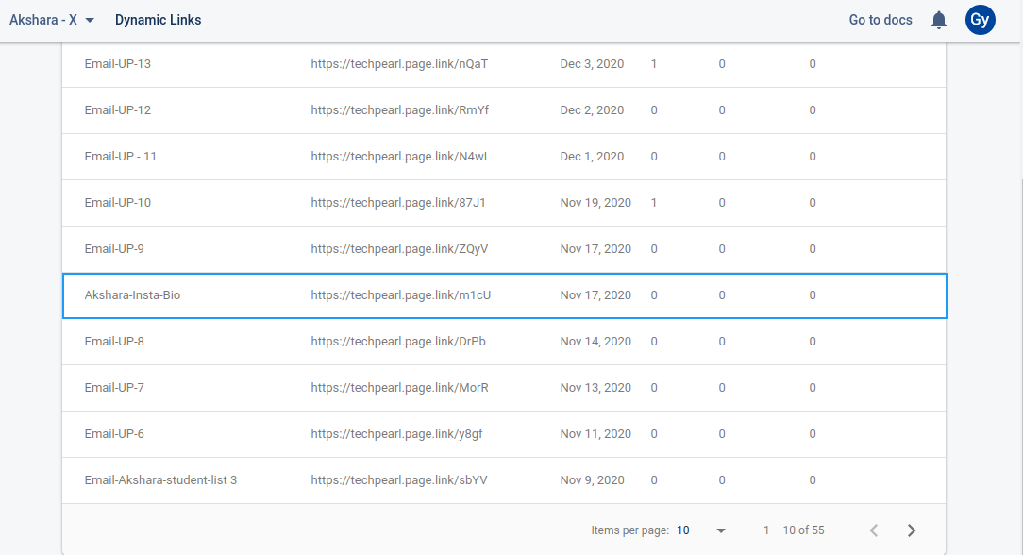This screenshot has width=1023, height=555.
Task: Select the Akshara-Insta-Bio link name
Action: pos(132,295)
